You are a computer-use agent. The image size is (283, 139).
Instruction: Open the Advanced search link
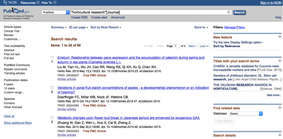pyautogui.click(x=118, y=17)
